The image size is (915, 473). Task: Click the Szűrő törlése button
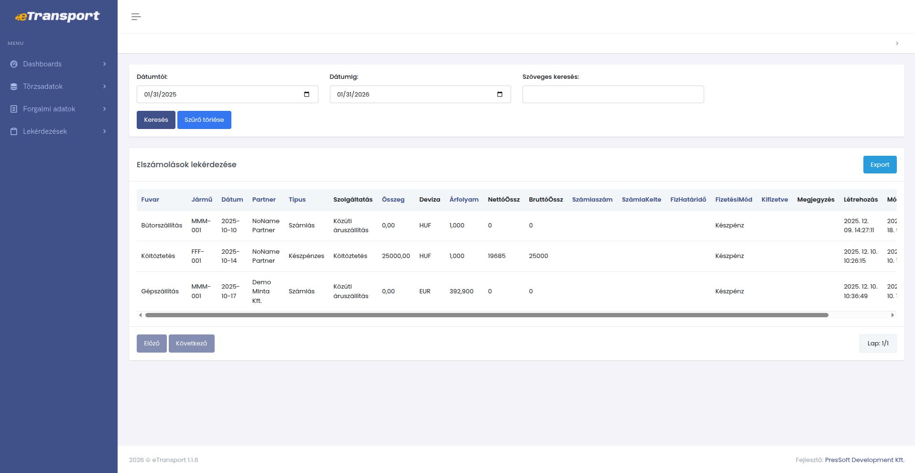(x=204, y=120)
